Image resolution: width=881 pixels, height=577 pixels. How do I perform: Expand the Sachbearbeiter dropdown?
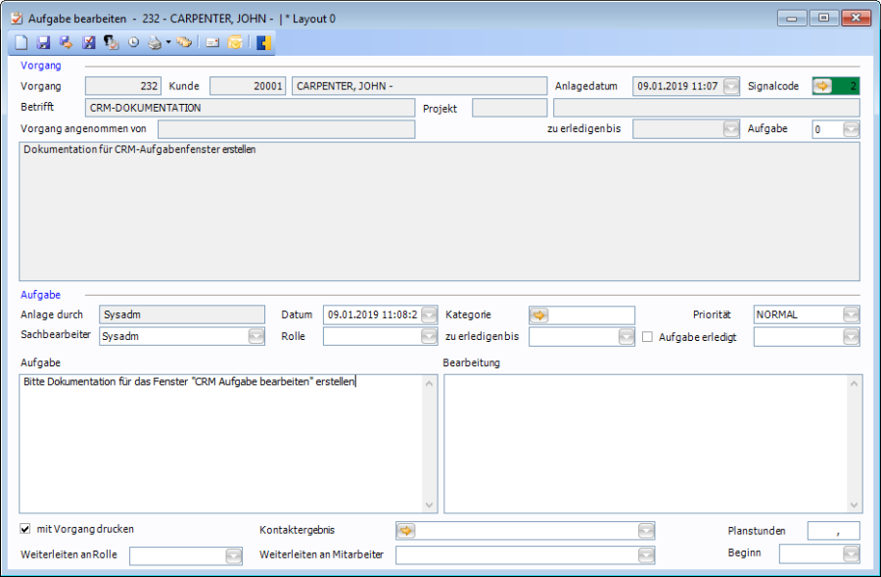[255, 337]
